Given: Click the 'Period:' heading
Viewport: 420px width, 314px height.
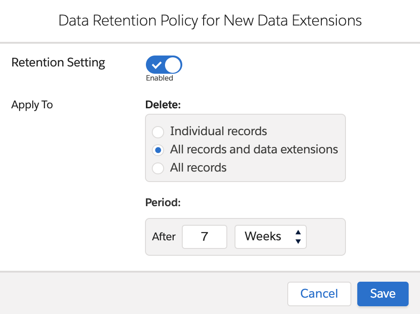Looking at the screenshot, I should click(x=163, y=203).
